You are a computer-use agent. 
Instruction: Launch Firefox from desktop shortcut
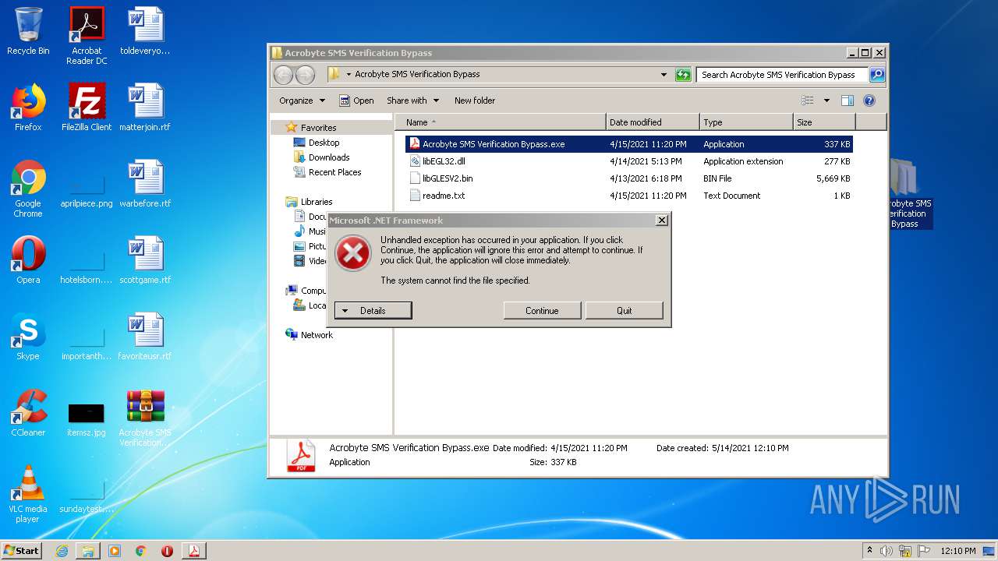click(x=28, y=108)
